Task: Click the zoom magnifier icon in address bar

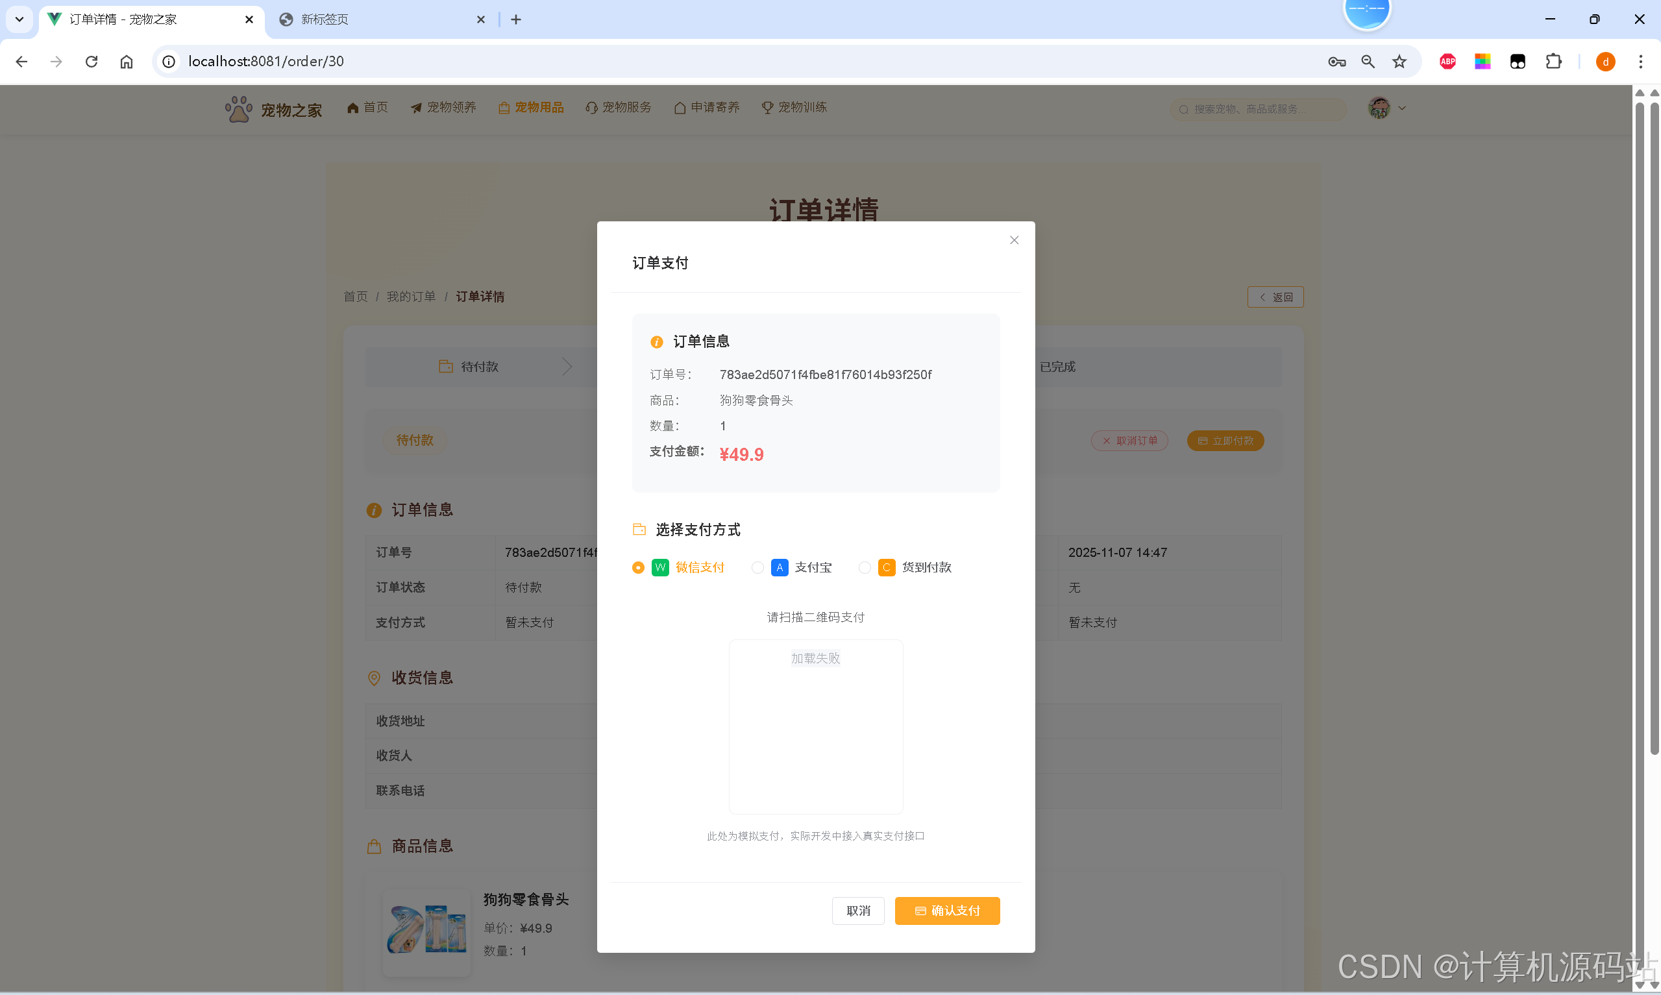Action: click(x=1368, y=62)
